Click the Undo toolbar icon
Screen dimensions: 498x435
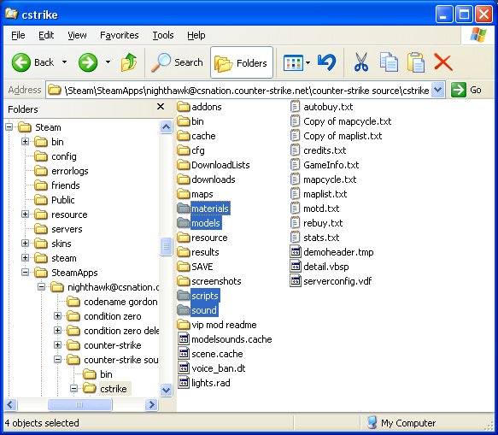(327, 62)
